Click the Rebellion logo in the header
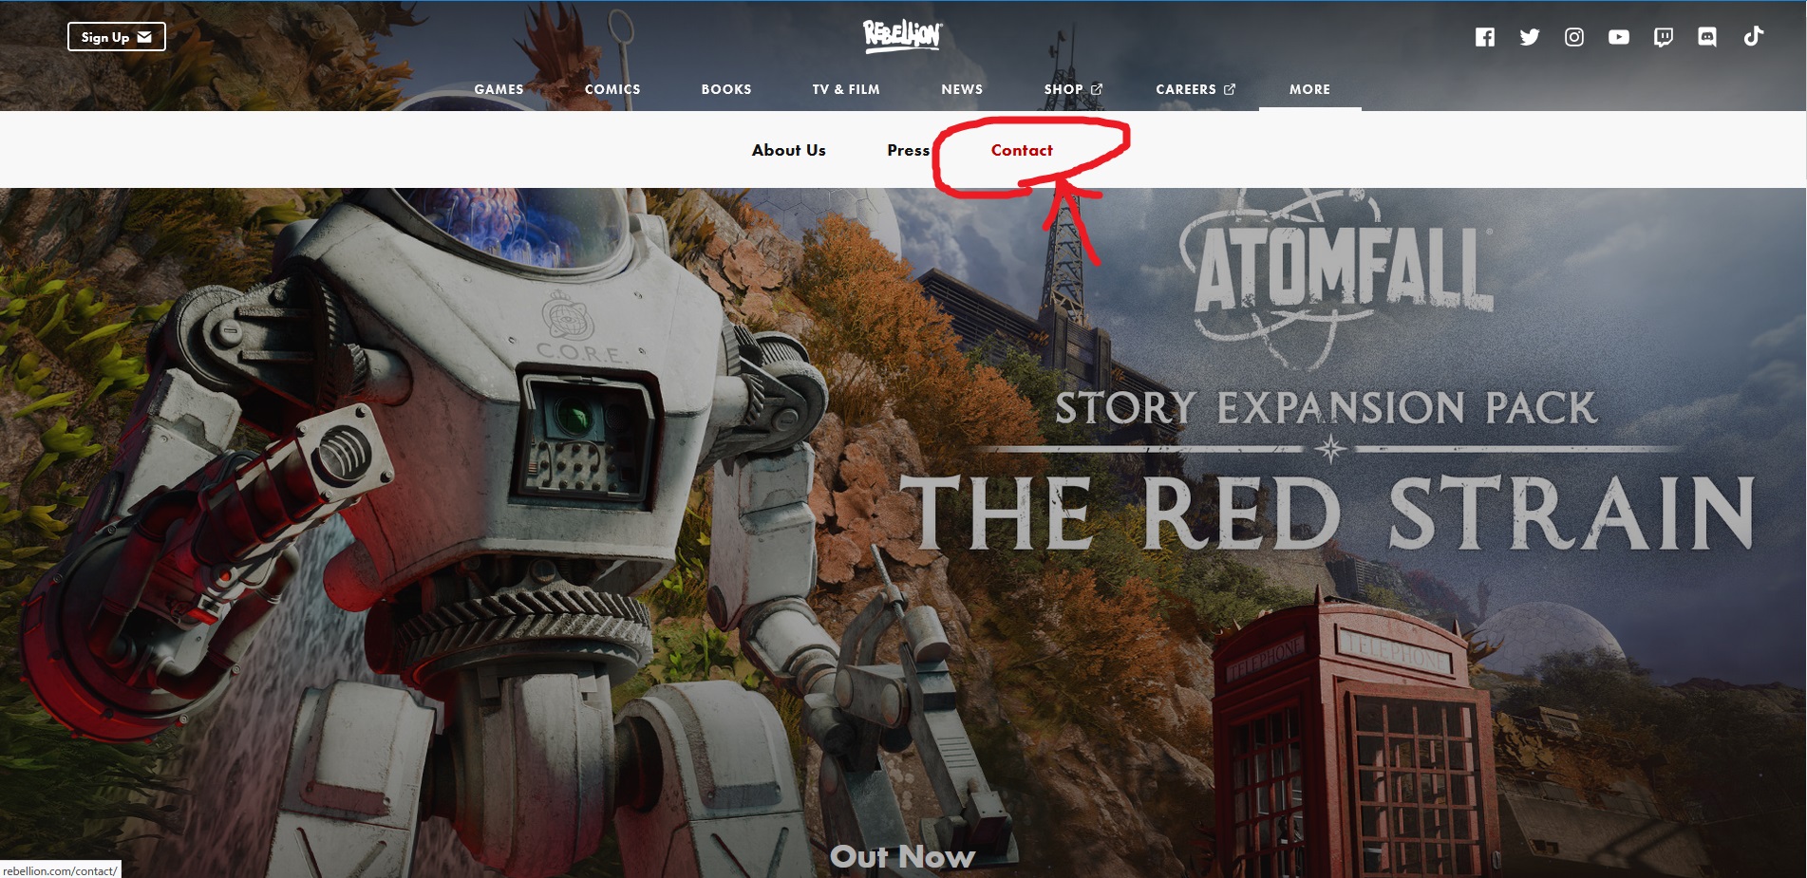 tap(902, 36)
